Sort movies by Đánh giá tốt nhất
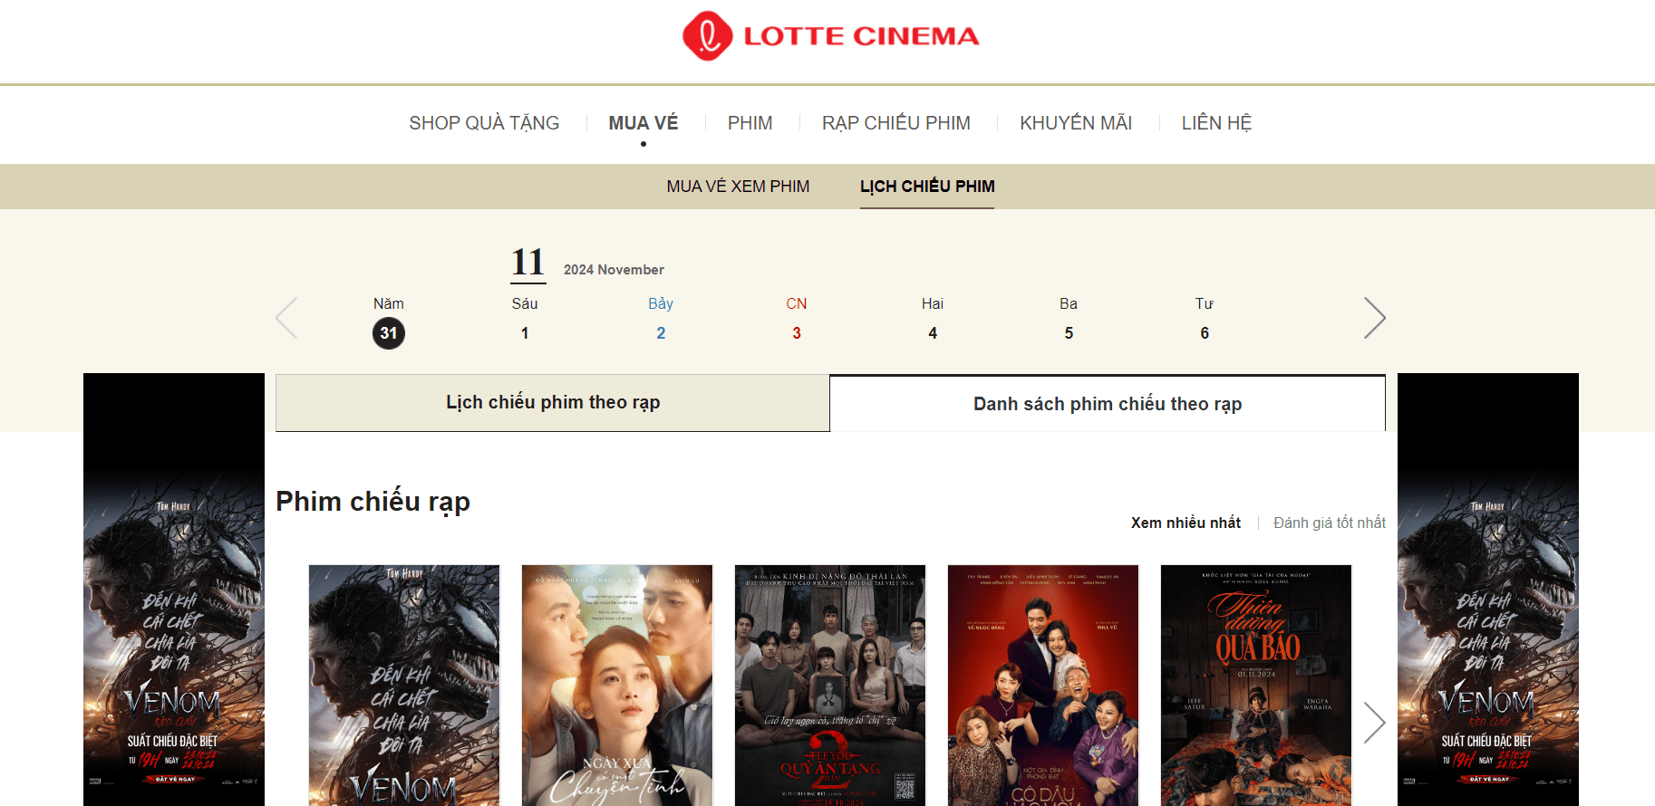This screenshot has height=806, width=1655. click(x=1330, y=523)
